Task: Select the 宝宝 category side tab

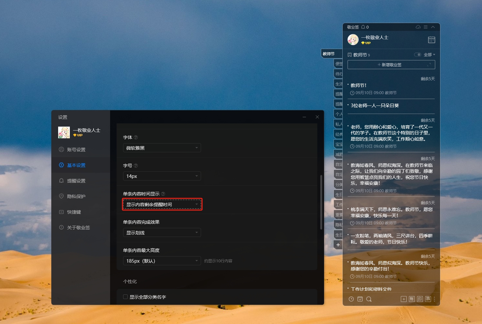Action: point(338,144)
